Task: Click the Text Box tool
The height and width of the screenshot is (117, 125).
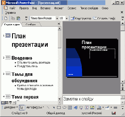Action: coord(70,107)
